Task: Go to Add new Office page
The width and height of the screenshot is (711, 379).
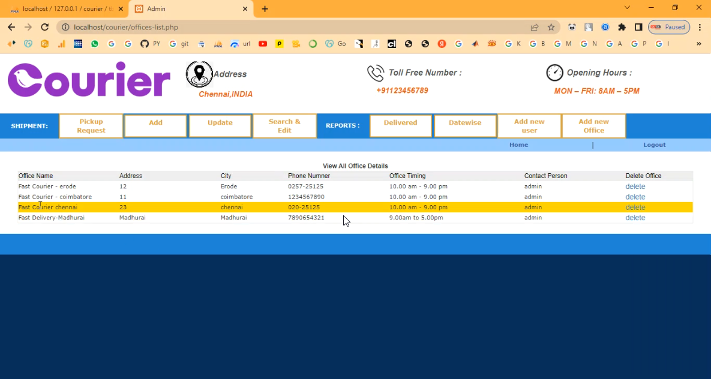Action: tap(593, 126)
